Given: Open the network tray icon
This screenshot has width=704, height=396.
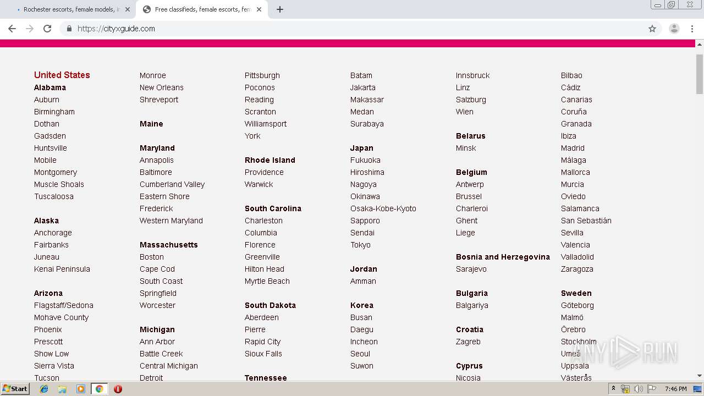Looking at the screenshot, I should (x=625, y=389).
